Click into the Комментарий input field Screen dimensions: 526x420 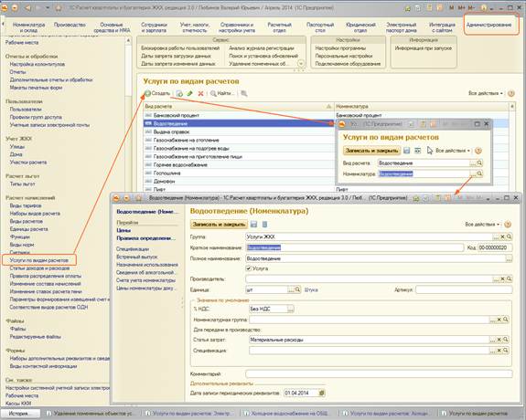pos(379,373)
